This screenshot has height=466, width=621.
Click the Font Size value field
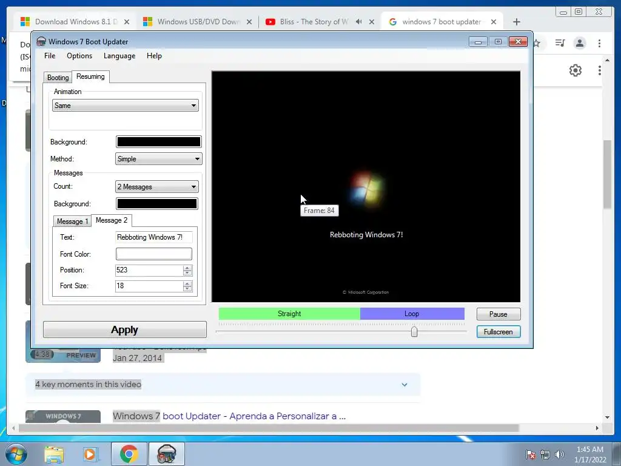[x=149, y=286]
